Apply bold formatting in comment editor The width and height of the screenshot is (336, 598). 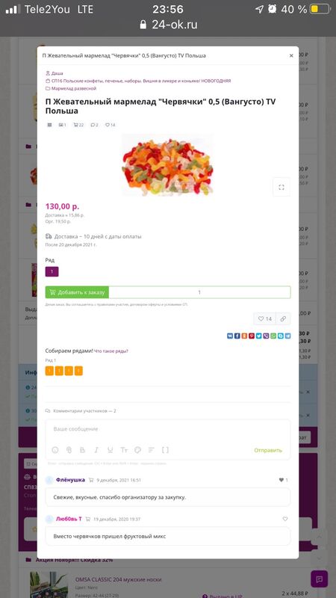point(82,450)
